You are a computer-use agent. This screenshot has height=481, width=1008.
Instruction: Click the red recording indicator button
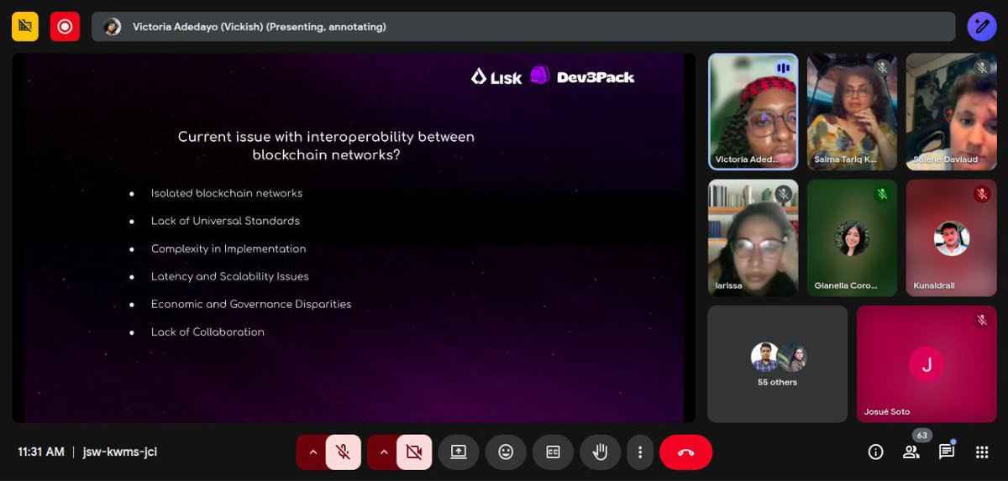tap(65, 27)
